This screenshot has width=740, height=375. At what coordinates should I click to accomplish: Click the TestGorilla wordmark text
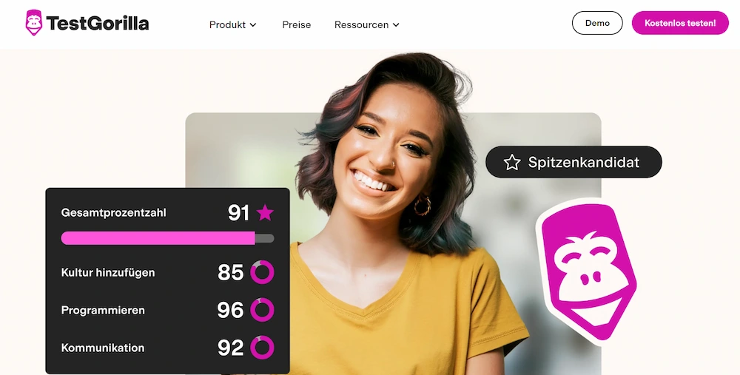pos(98,23)
